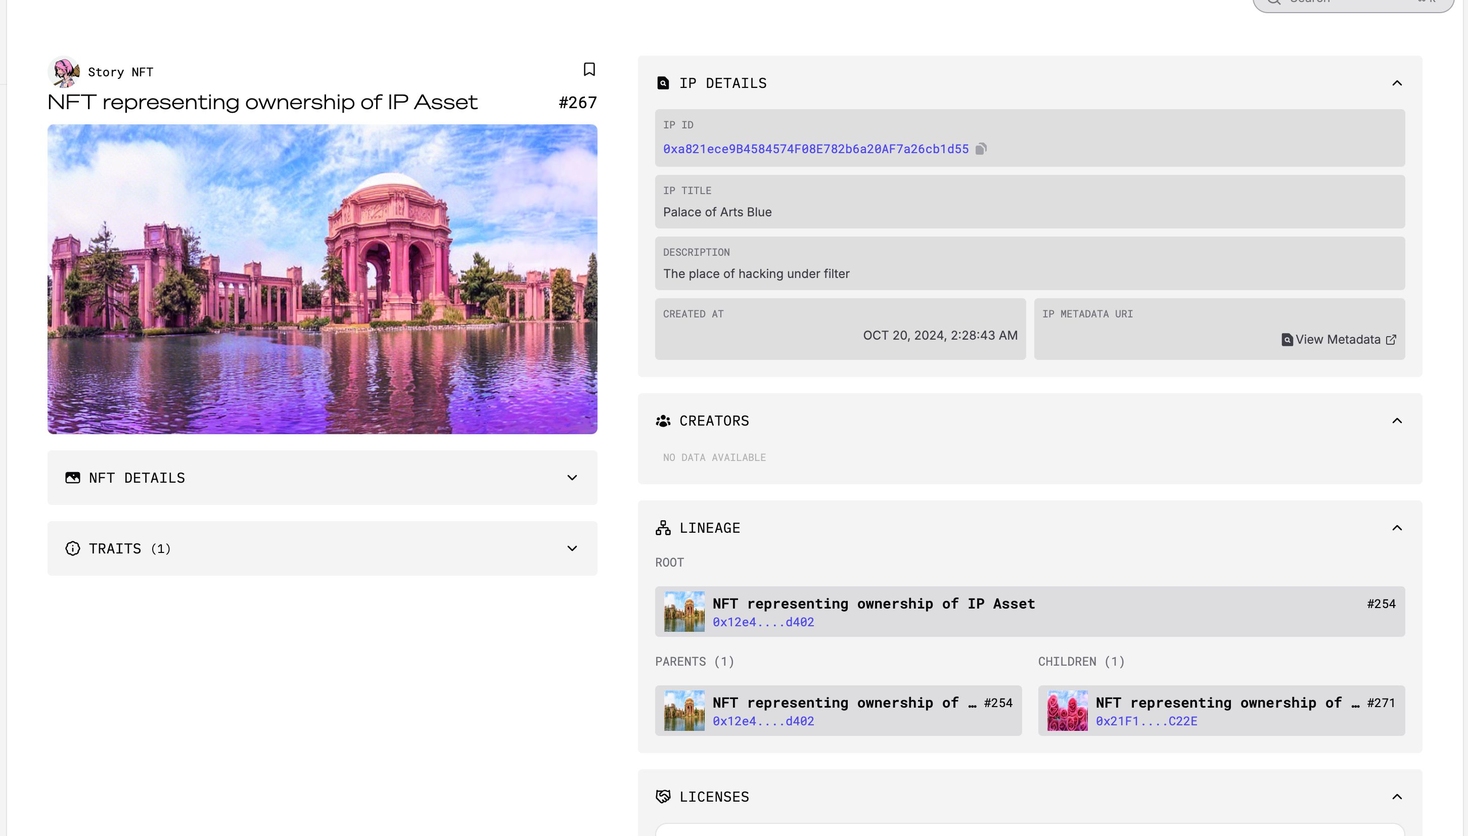Image resolution: width=1468 pixels, height=836 pixels.
Task: Click the root asset #254 thumbnail
Action: pyautogui.click(x=684, y=612)
